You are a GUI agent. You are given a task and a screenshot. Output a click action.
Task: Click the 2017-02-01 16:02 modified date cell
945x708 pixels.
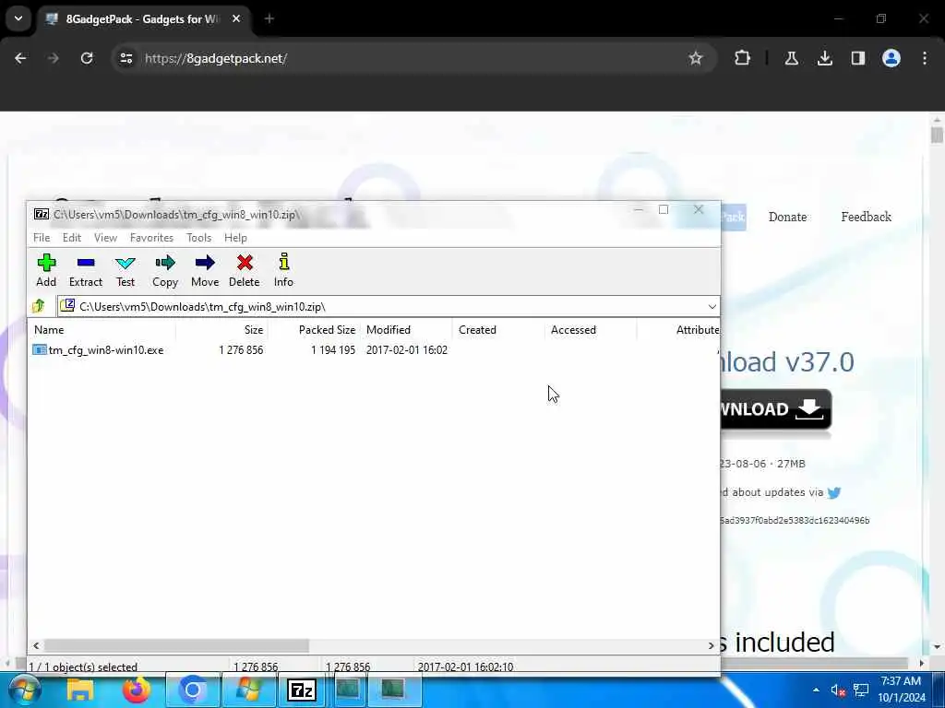click(407, 349)
